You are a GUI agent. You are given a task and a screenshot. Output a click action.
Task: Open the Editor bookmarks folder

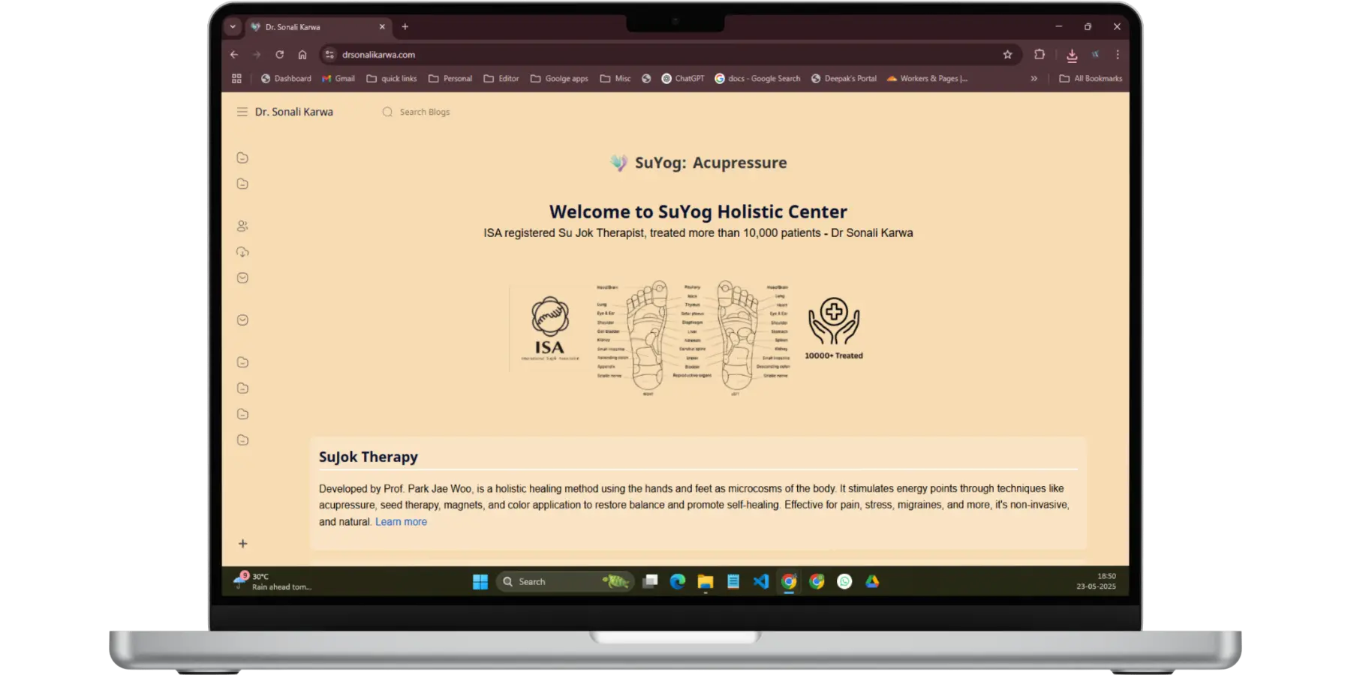tap(501, 78)
